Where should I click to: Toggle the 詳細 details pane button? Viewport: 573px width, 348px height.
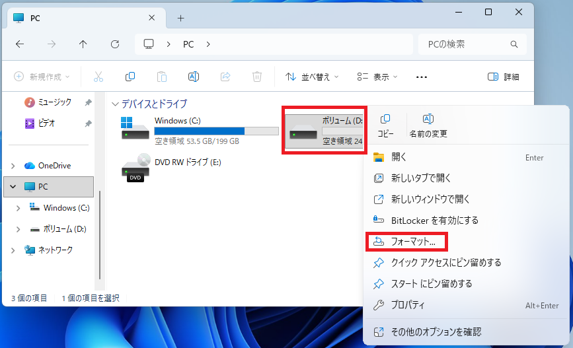(x=503, y=77)
